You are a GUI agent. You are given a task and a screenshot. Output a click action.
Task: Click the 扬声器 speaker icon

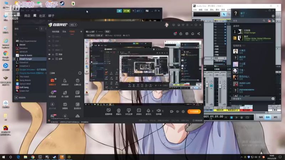click(159, 111)
